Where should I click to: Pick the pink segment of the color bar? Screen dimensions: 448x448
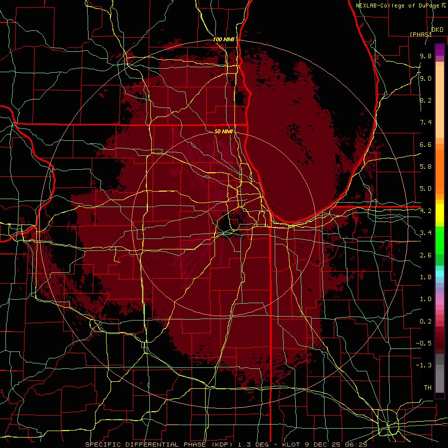[x=440, y=302]
